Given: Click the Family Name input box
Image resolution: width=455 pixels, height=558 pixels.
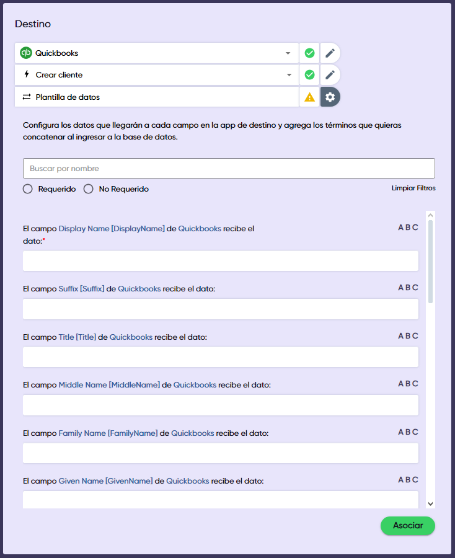Looking at the screenshot, I should point(220,453).
